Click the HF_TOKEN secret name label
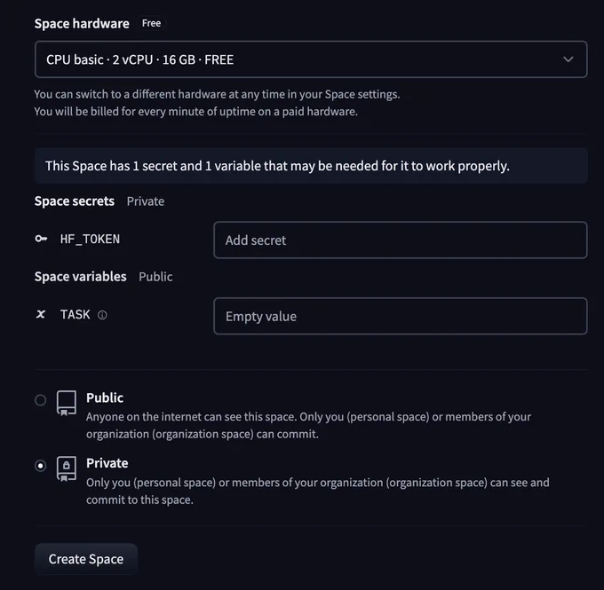 coord(90,239)
